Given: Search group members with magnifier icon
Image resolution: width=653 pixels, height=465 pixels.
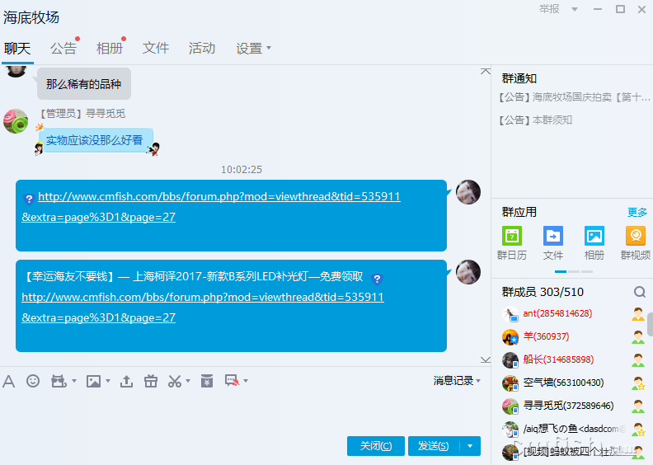Looking at the screenshot, I should point(640,292).
